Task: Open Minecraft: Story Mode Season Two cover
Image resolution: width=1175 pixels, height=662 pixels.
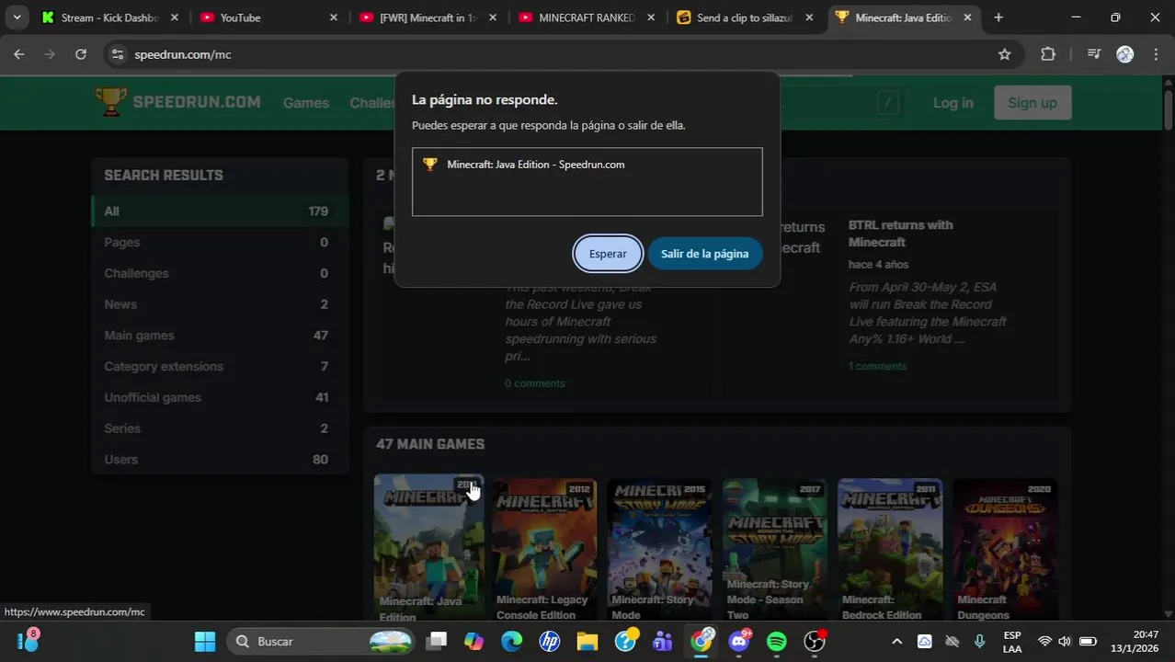Action: (x=775, y=550)
